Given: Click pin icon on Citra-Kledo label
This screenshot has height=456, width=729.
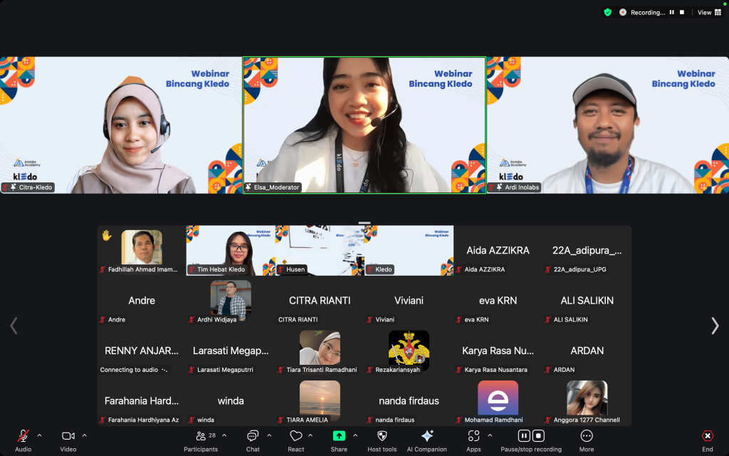Looking at the screenshot, I should click(14, 187).
